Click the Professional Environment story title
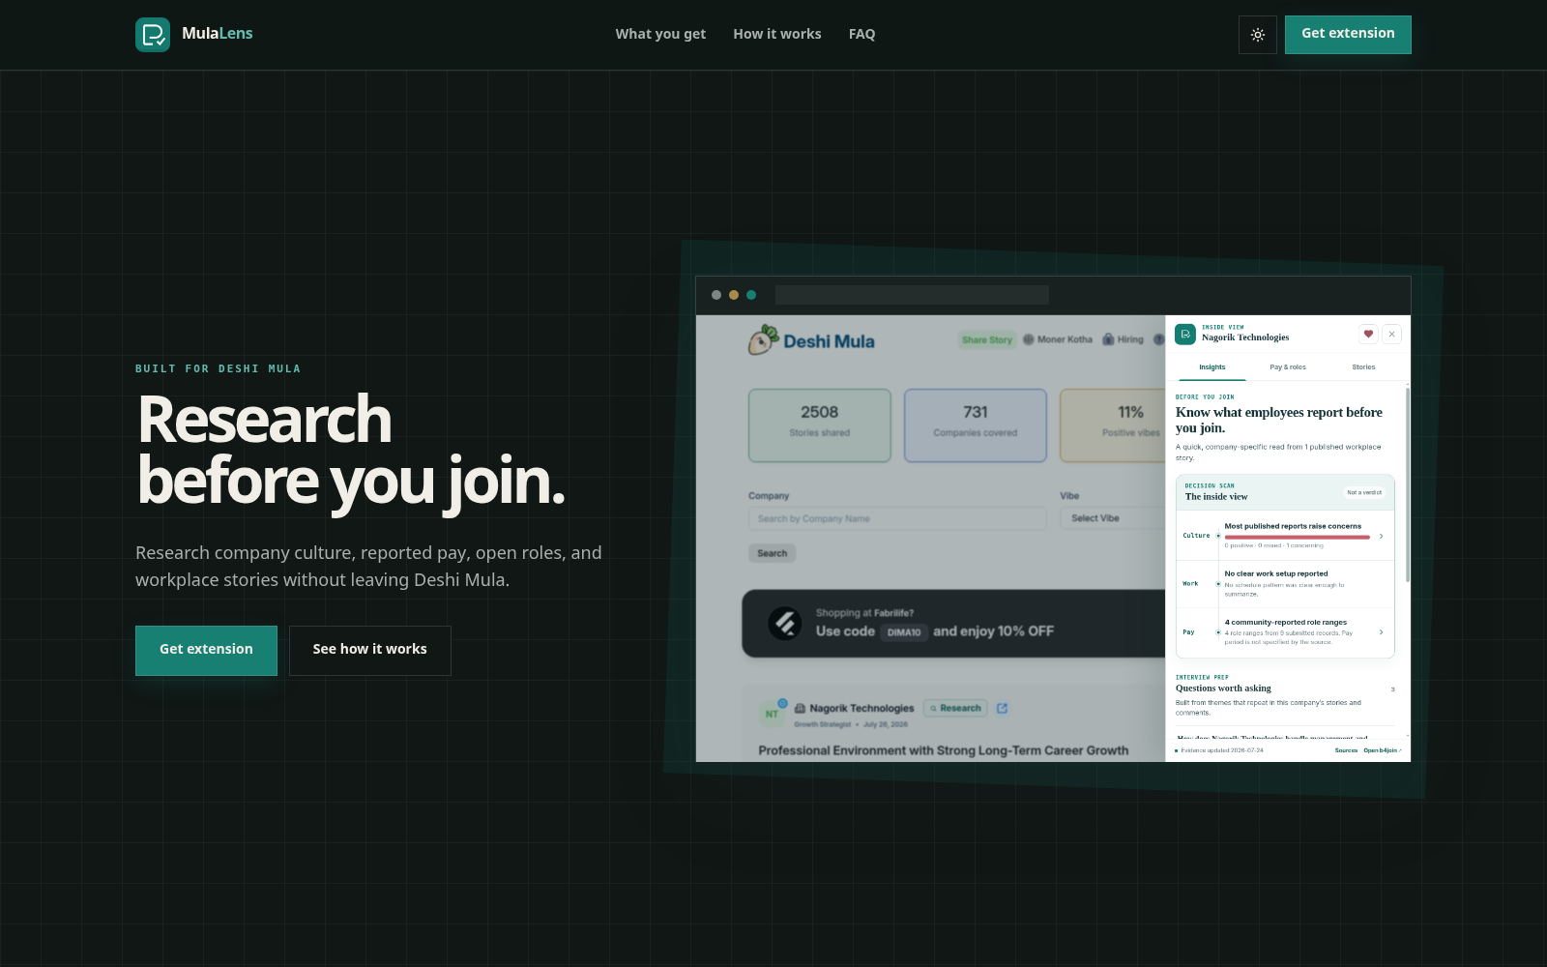Image resolution: width=1547 pixels, height=967 pixels. click(944, 750)
